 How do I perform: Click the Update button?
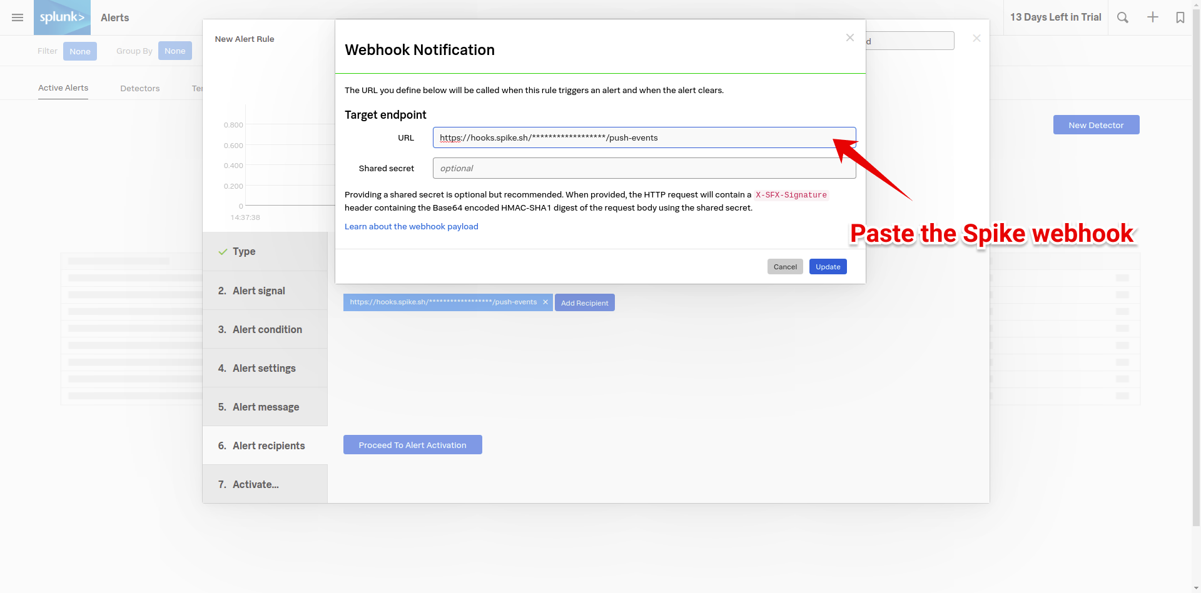point(828,267)
